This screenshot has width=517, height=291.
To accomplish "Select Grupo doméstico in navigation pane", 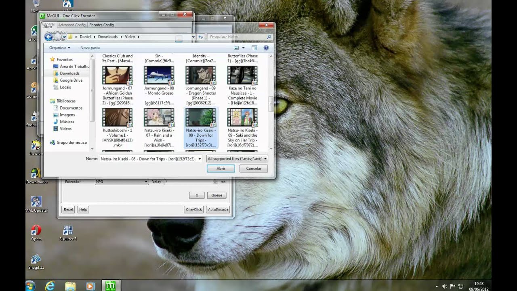I will coord(68,142).
